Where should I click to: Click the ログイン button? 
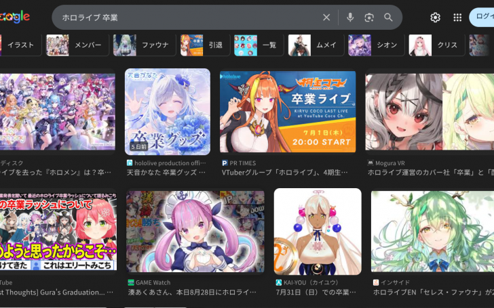click(x=482, y=18)
